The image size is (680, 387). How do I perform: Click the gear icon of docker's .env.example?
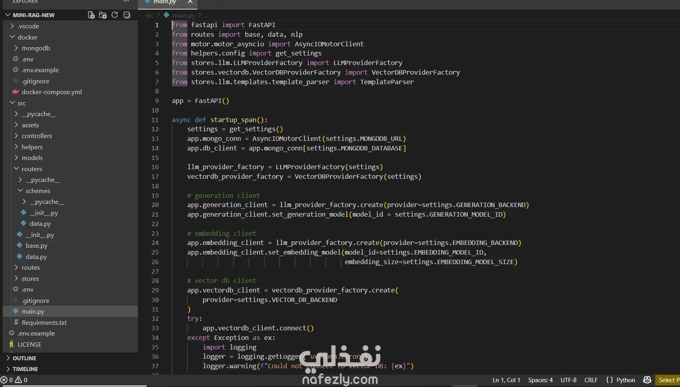16,70
